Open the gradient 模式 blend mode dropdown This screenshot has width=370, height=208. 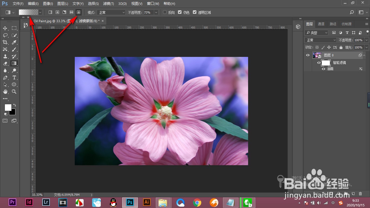[x=112, y=12]
